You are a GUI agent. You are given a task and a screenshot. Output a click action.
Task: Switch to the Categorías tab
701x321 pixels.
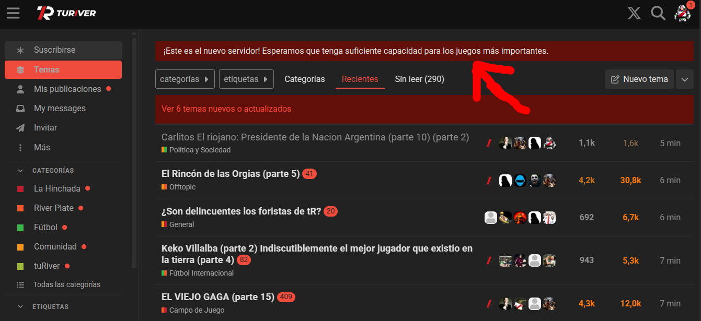coord(305,79)
